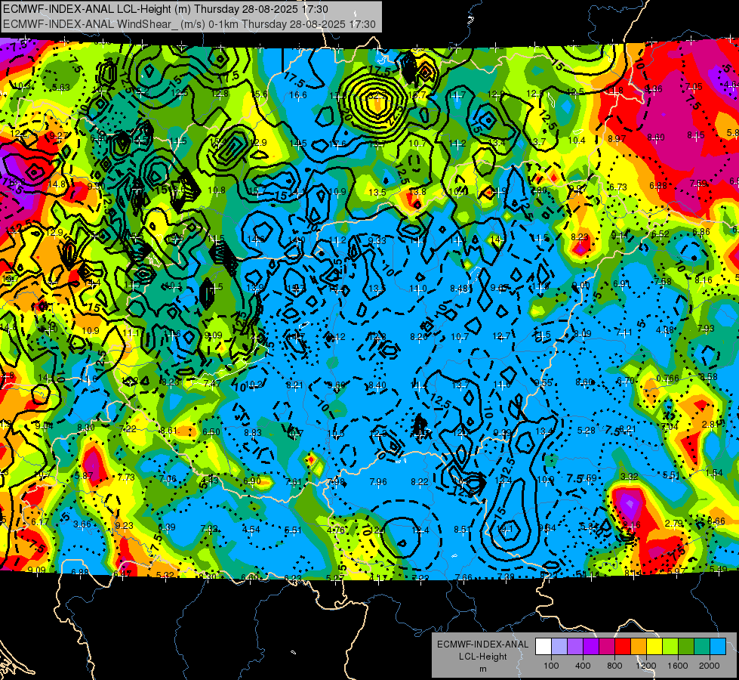Click the blue legend swatch at far right
This screenshot has height=680, width=739.
point(719,647)
